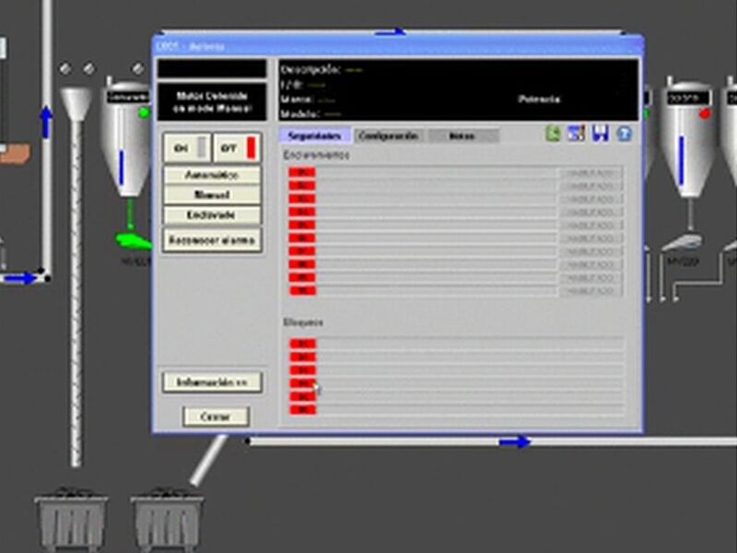This screenshot has height=553, width=737.
Task: Open the Notas tab
Action: tap(462, 135)
